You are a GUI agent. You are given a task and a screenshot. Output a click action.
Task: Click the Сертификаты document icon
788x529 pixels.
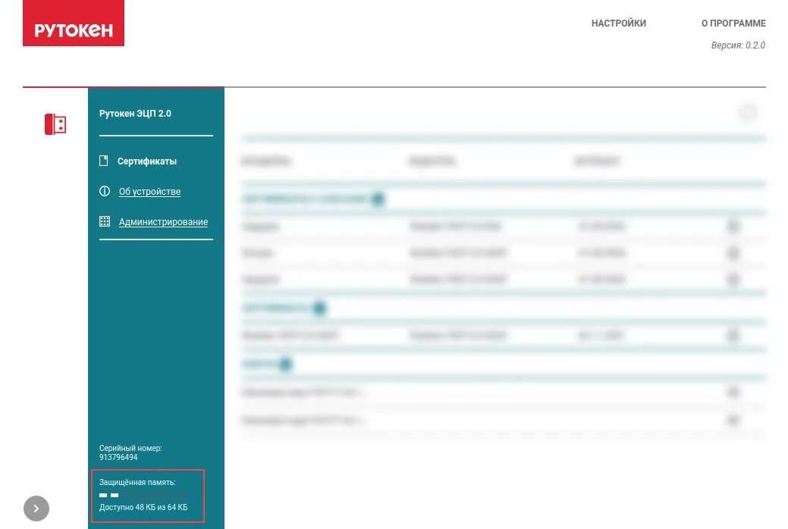pos(104,161)
